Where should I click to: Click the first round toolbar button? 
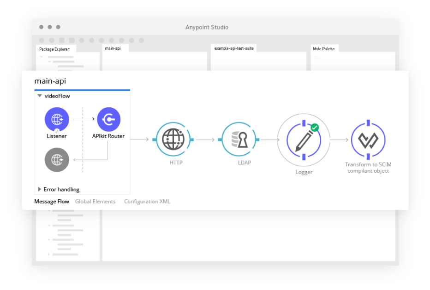42,40
